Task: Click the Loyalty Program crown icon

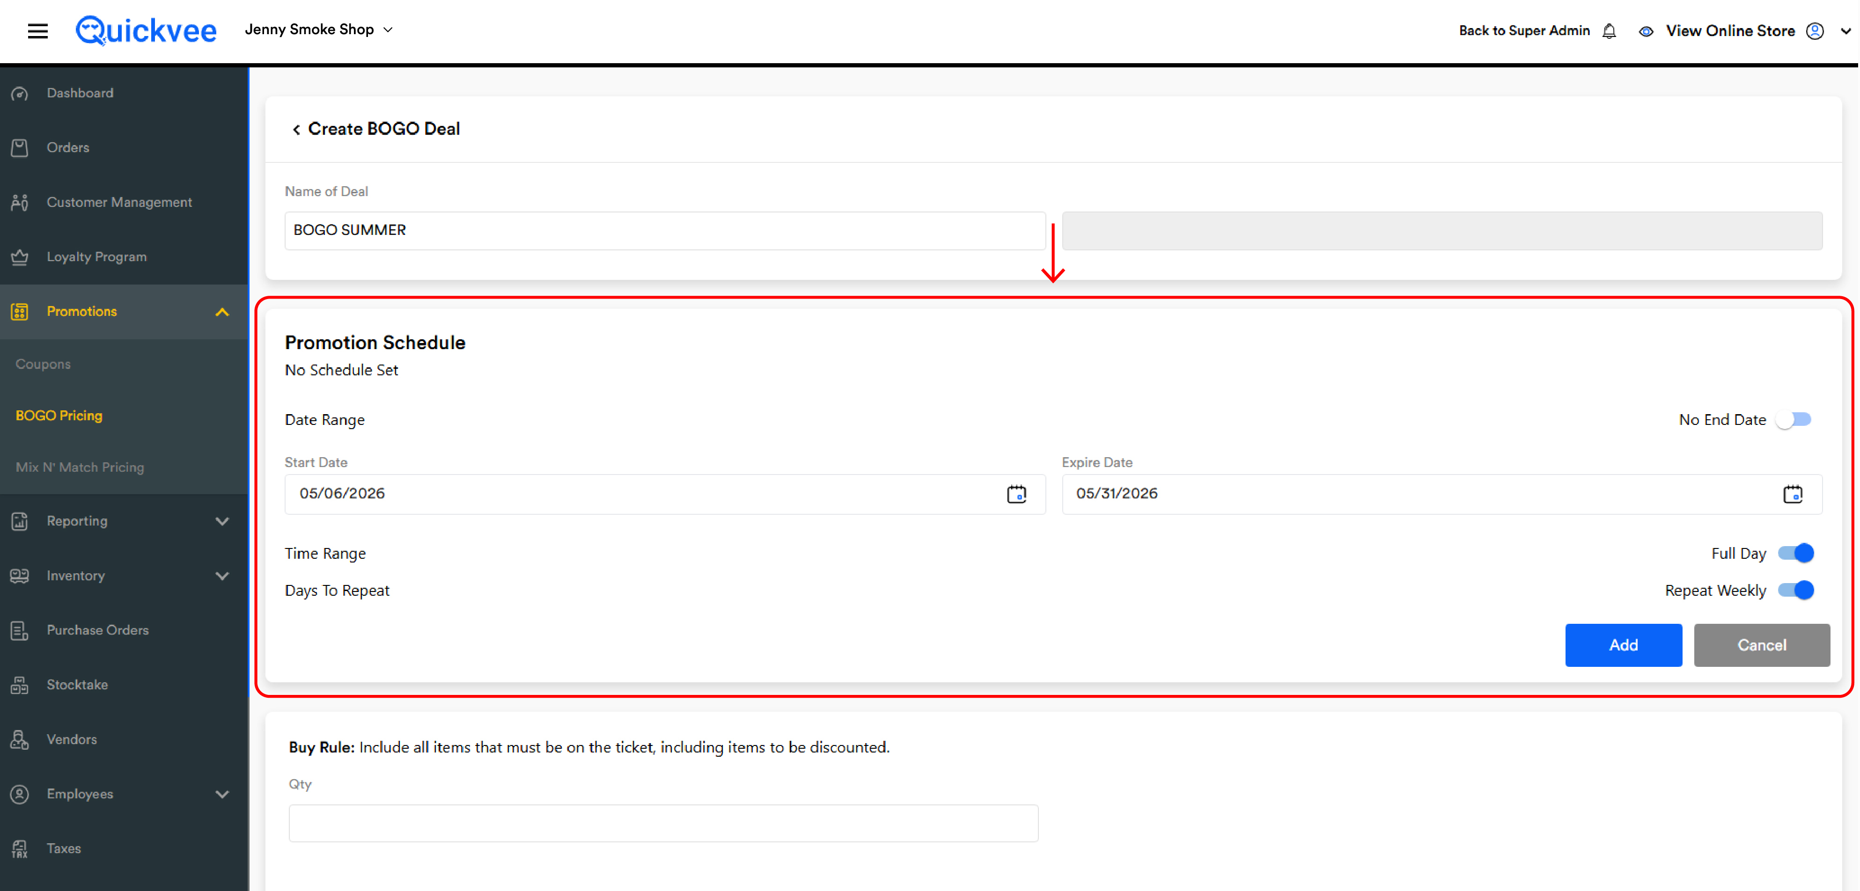Action: tap(20, 257)
